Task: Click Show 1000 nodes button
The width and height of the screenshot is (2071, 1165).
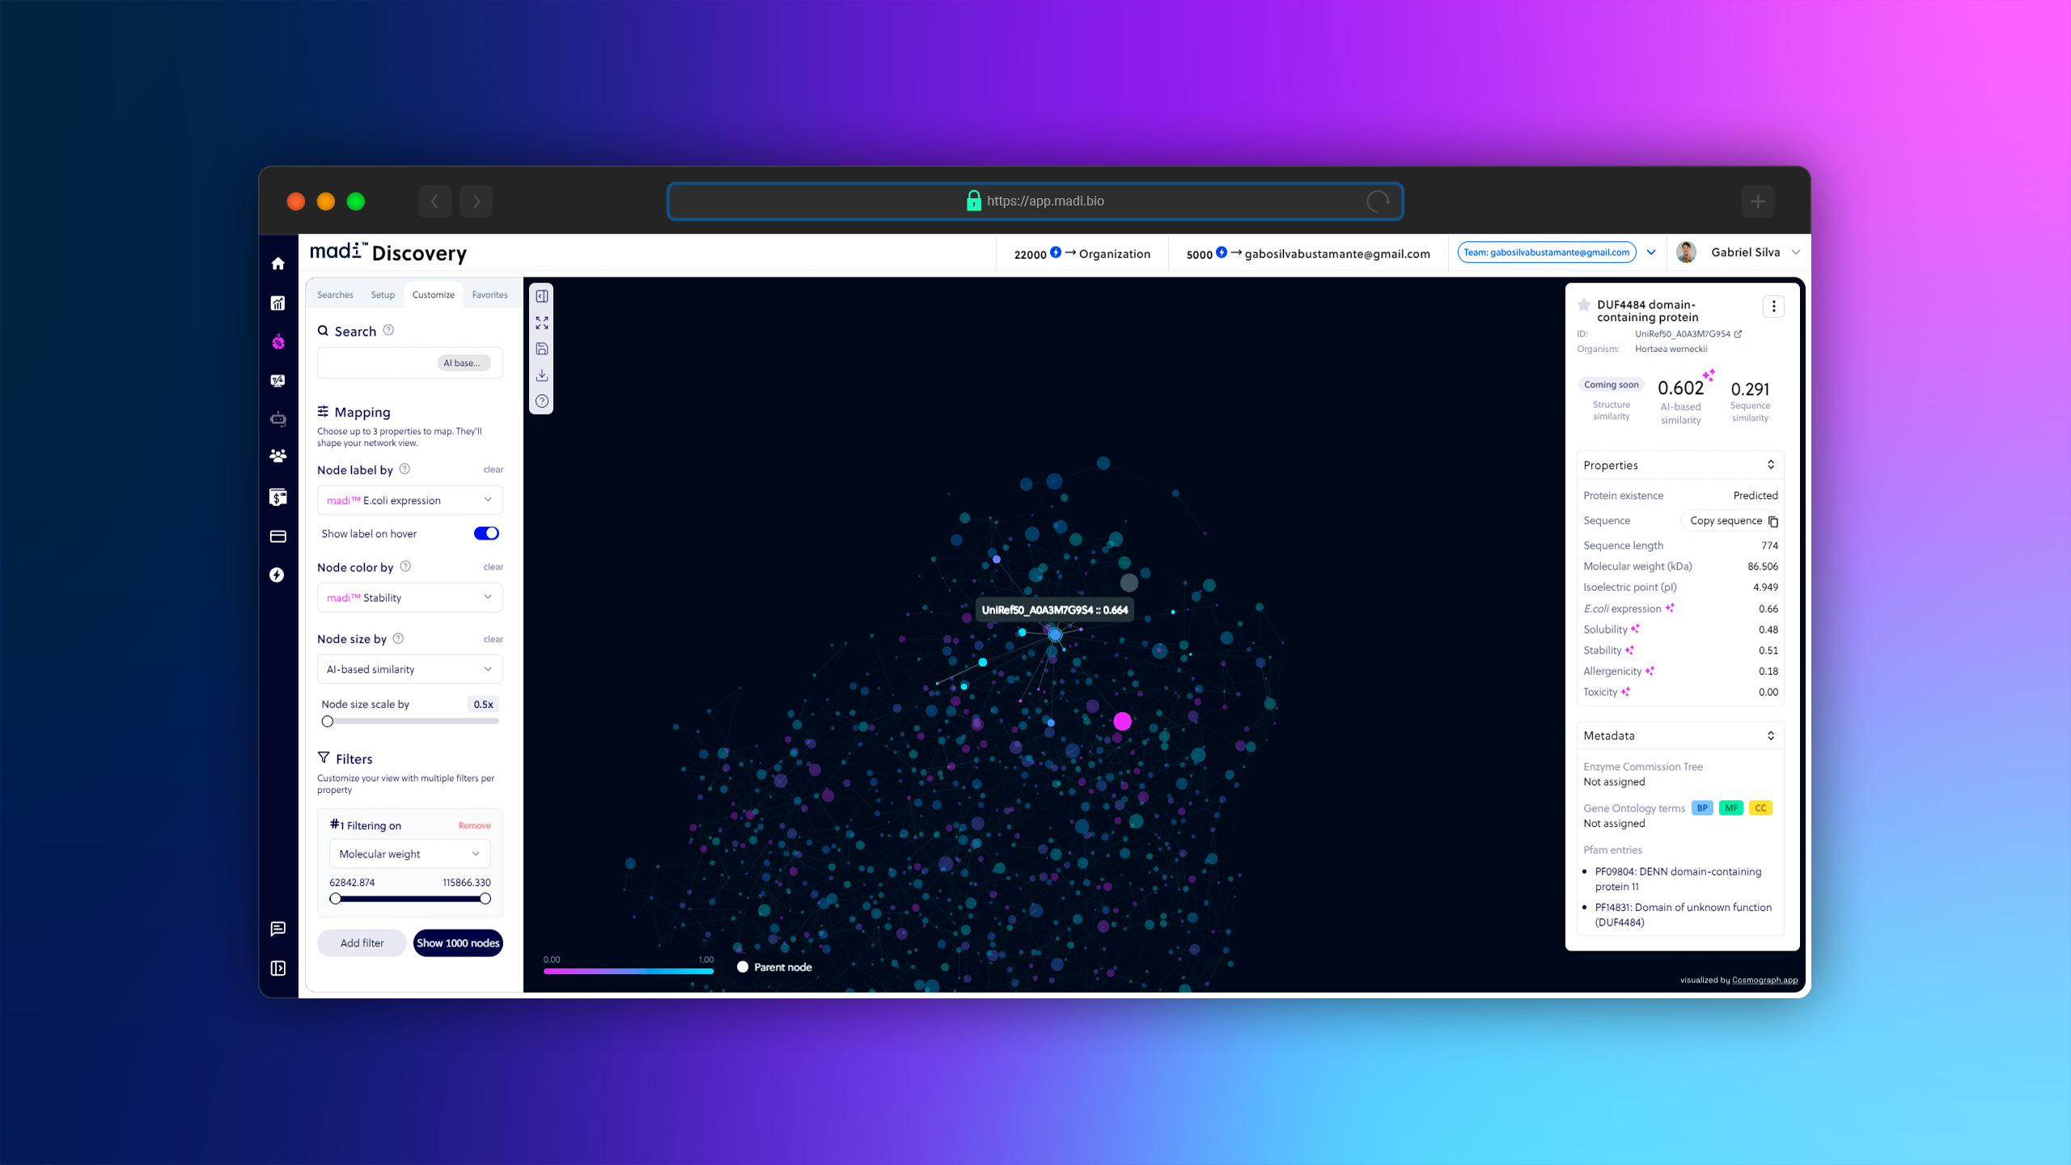Action: pyautogui.click(x=458, y=943)
